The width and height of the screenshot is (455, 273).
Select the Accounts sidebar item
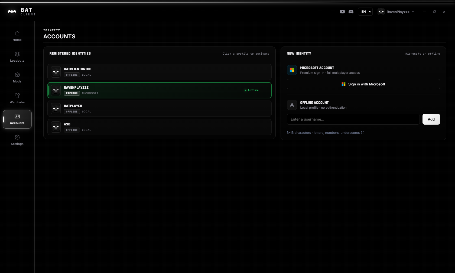17,119
